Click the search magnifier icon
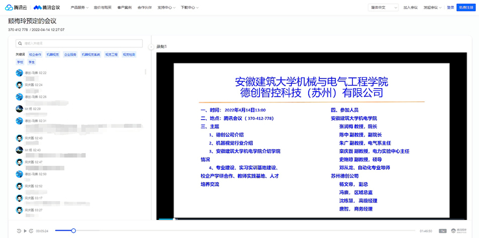 tap(20, 43)
